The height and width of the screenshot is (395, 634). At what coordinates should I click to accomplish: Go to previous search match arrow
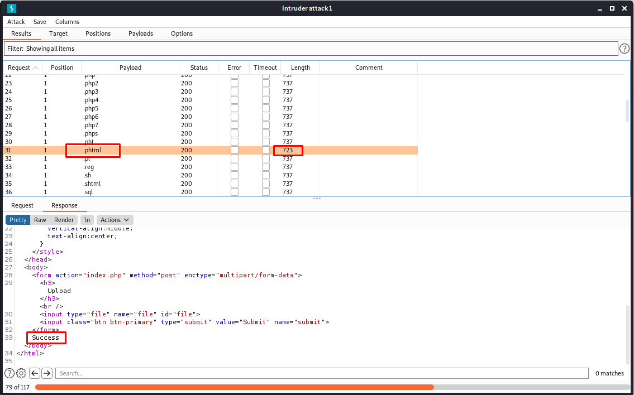coord(35,373)
